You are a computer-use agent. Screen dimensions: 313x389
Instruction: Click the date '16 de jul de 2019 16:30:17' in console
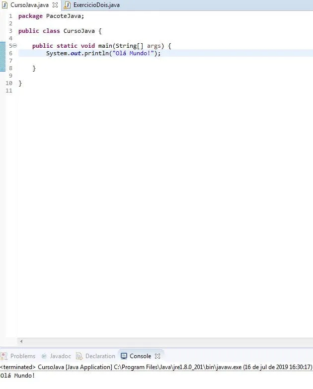click(278, 367)
